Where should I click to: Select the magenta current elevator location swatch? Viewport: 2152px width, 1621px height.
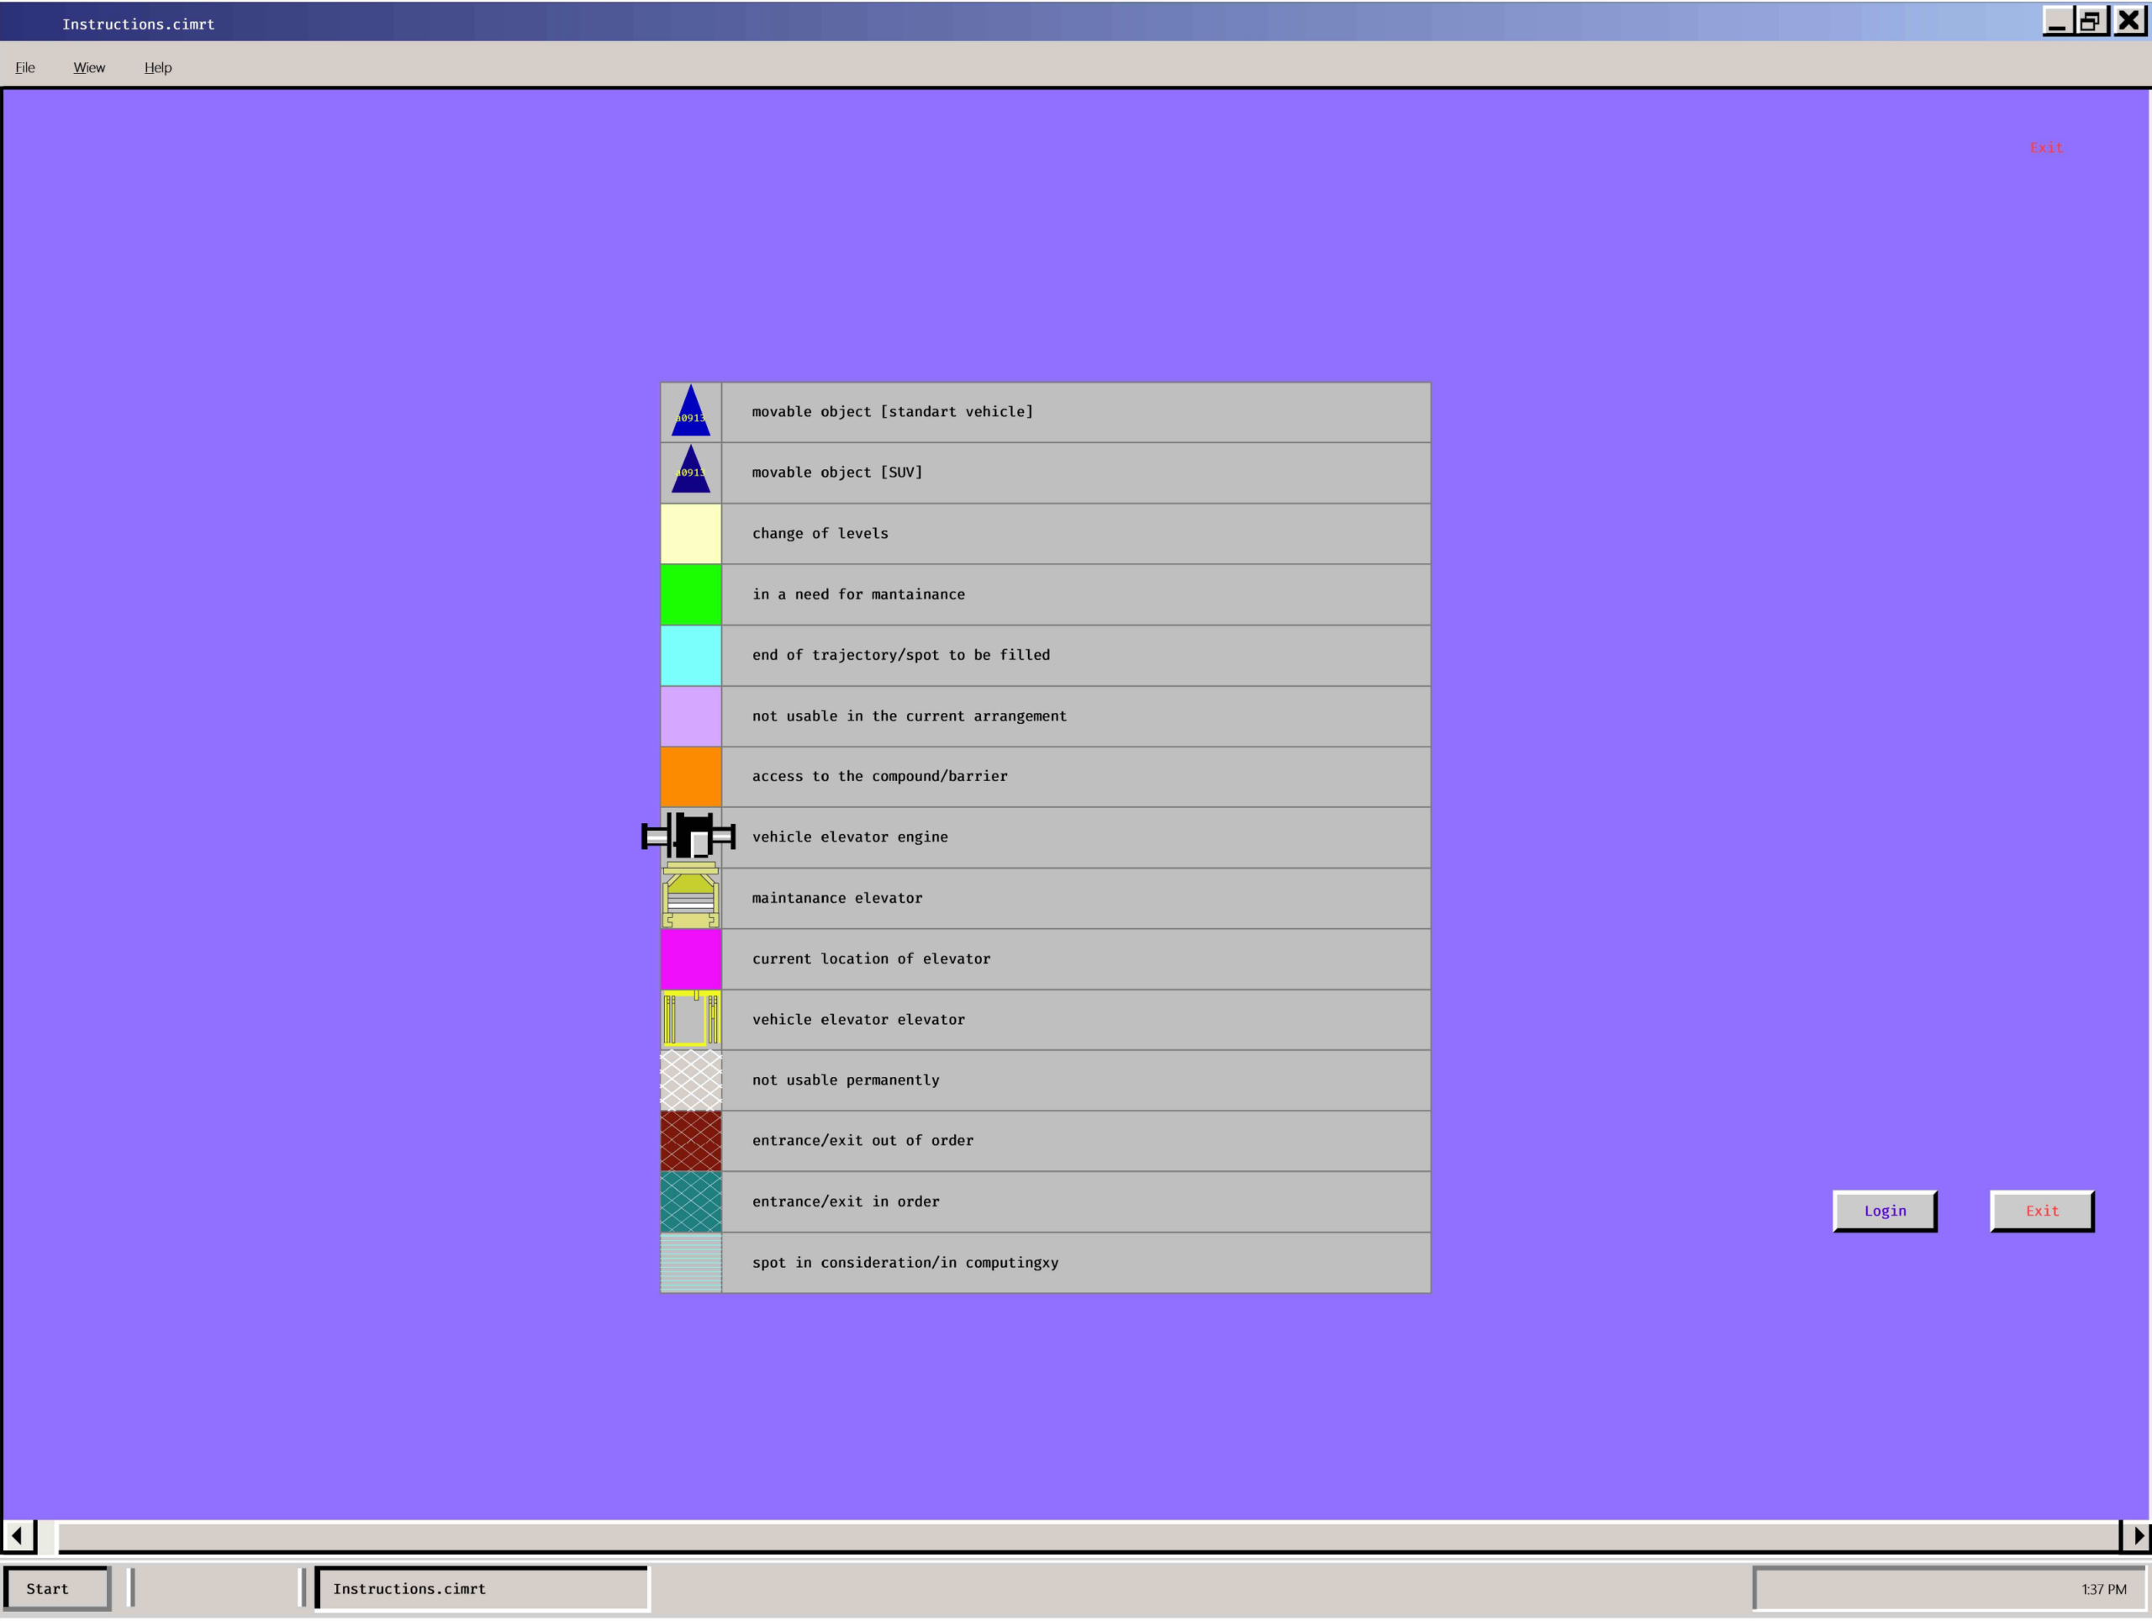point(691,958)
